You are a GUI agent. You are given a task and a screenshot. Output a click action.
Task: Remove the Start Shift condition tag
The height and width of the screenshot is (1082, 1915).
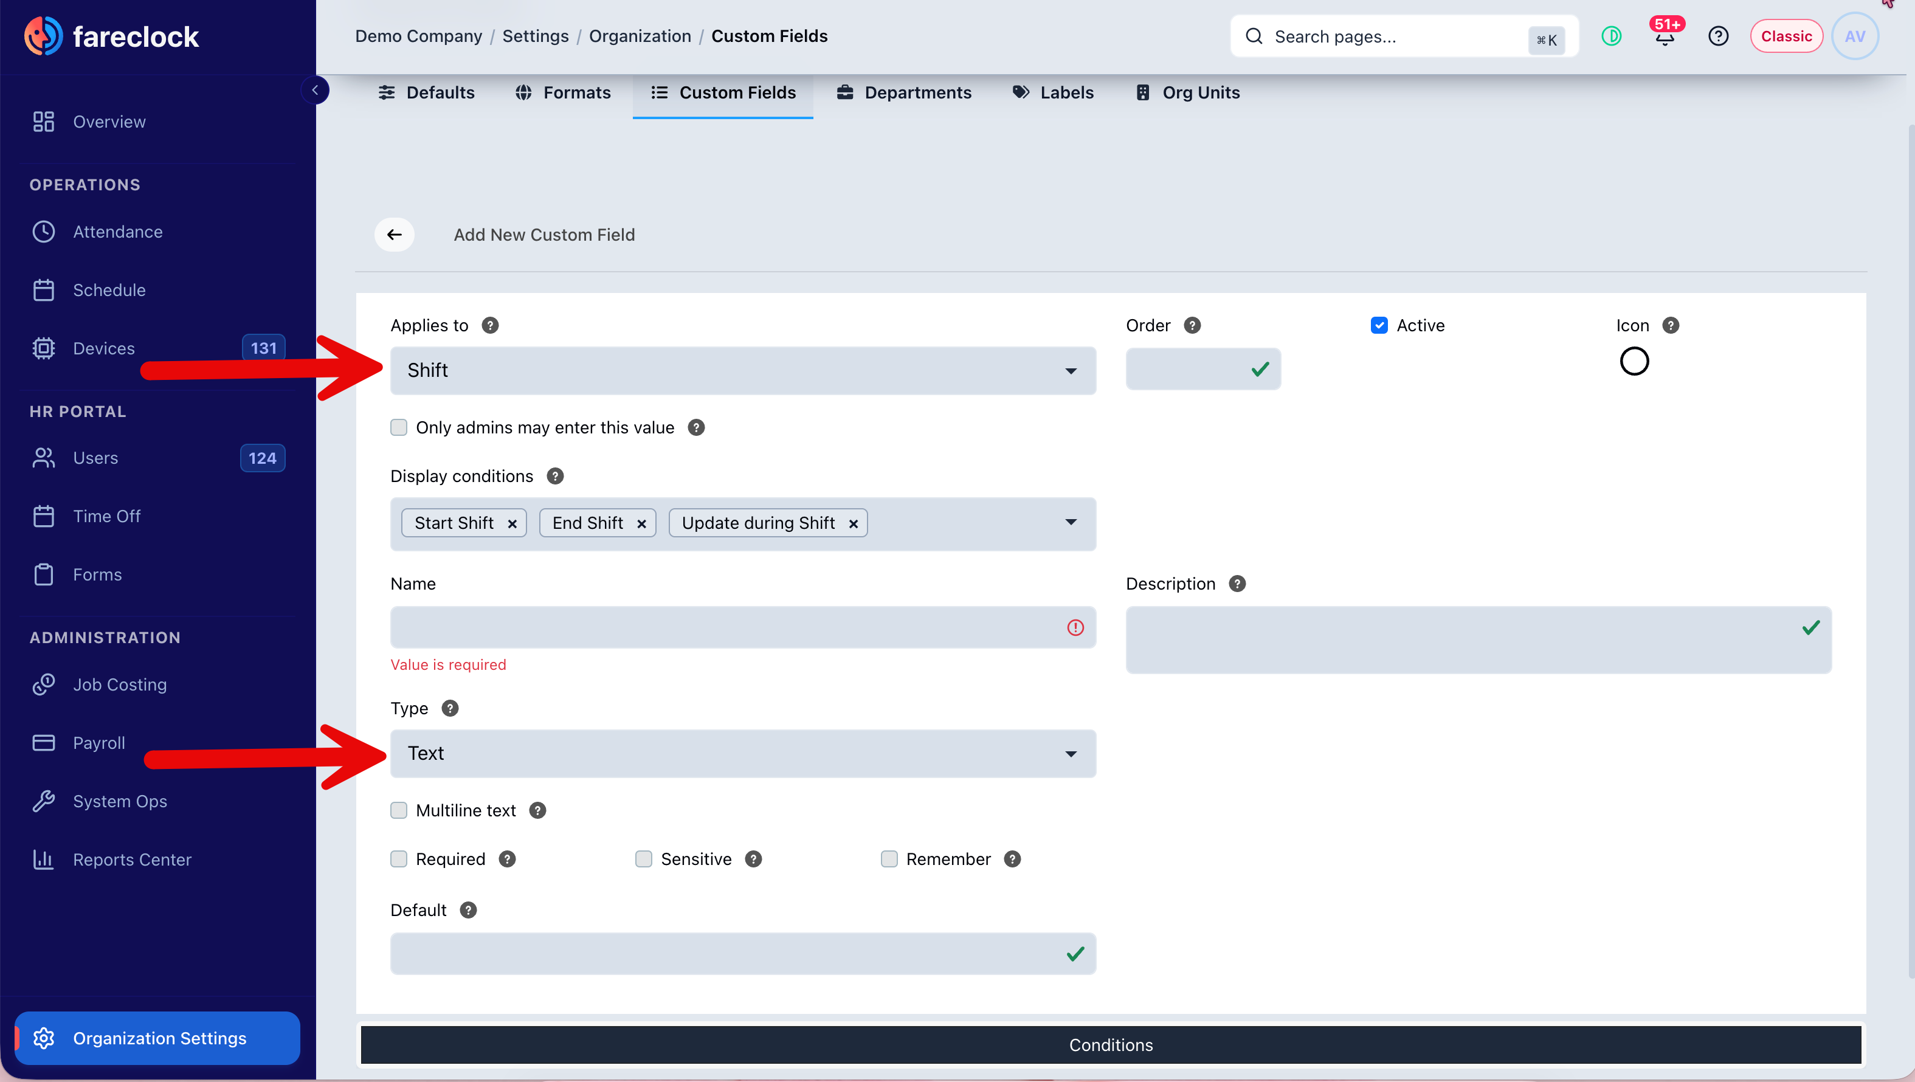point(512,524)
